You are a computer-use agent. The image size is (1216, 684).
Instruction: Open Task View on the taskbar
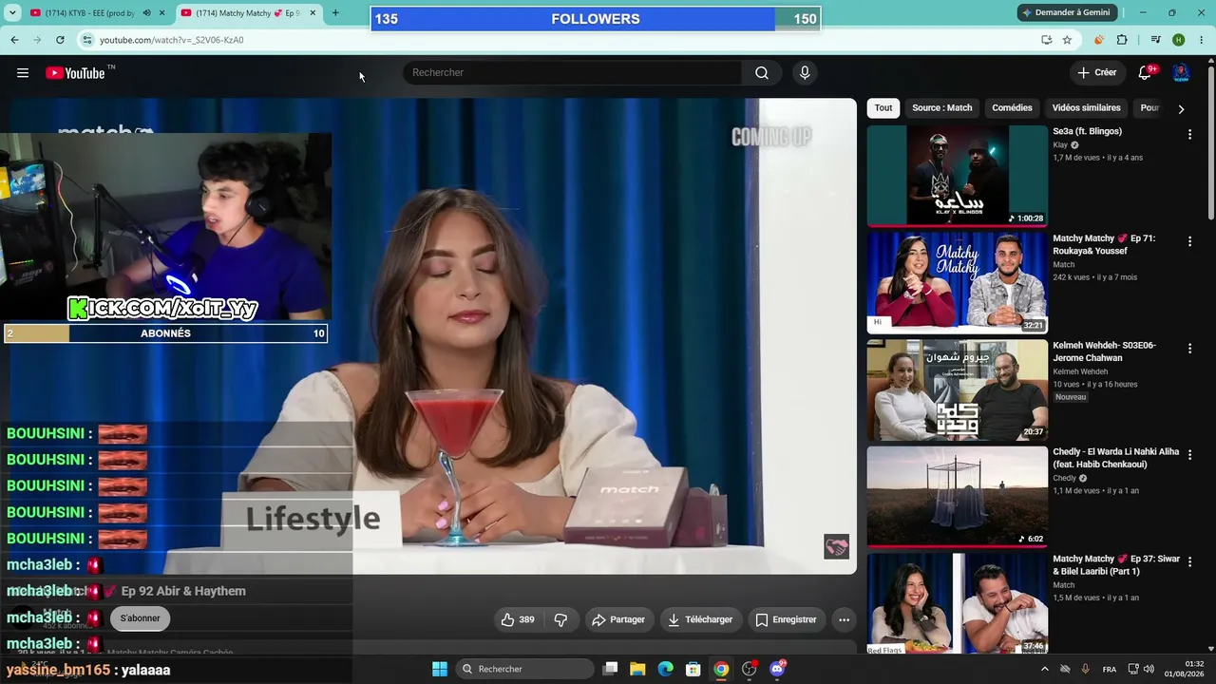(610, 669)
